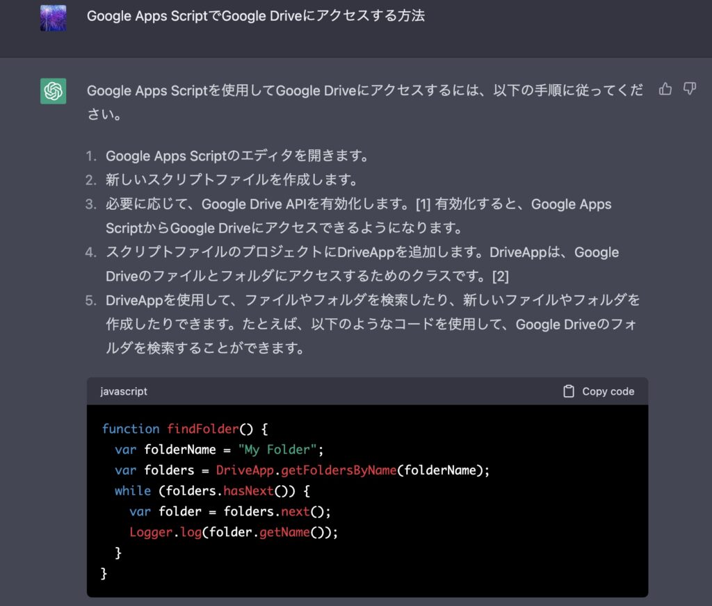Click the code line defining folderName

[219, 450]
